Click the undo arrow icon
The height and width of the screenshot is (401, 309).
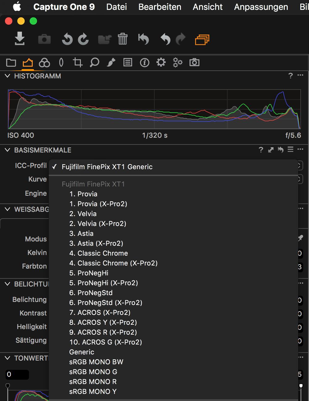[165, 39]
